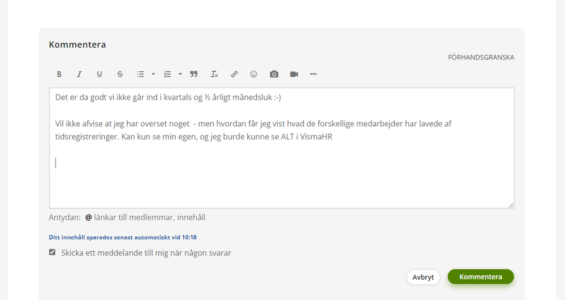Insert a block quote
The width and height of the screenshot is (565, 300).
click(194, 74)
